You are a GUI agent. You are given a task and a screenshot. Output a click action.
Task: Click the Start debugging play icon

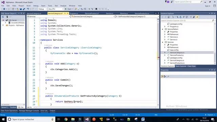[x=66, y=9]
